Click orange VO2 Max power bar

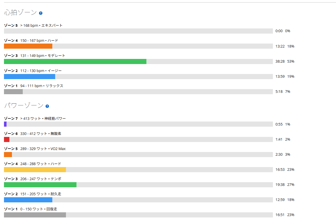click(x=8, y=155)
